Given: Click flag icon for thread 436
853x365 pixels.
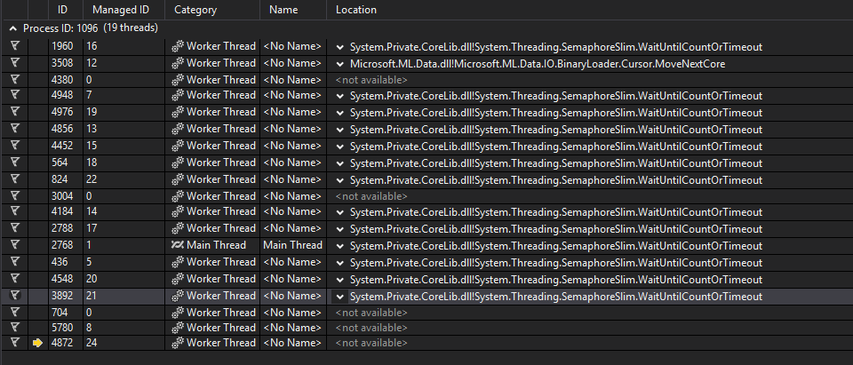Looking at the screenshot, I should tap(15, 262).
